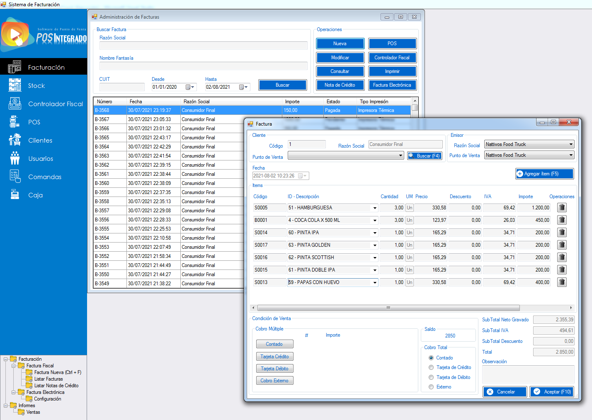Delete PINTA SCOTTISH row with trash icon
The width and height of the screenshot is (592, 420).
click(x=562, y=257)
